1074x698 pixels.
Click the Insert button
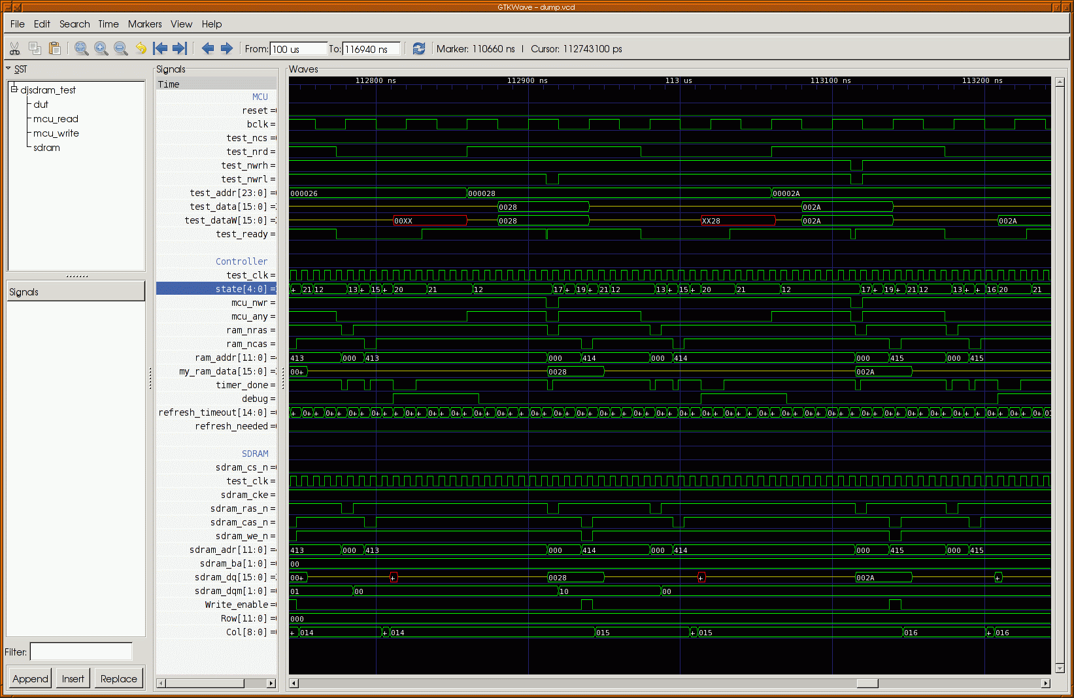pos(73,678)
